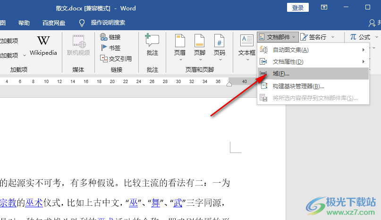Switch to the 帮助 ribbon tab

coord(24,23)
